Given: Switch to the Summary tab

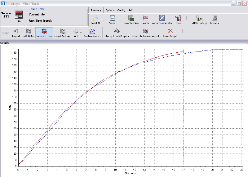Looking at the screenshot, I should [x=95, y=10].
